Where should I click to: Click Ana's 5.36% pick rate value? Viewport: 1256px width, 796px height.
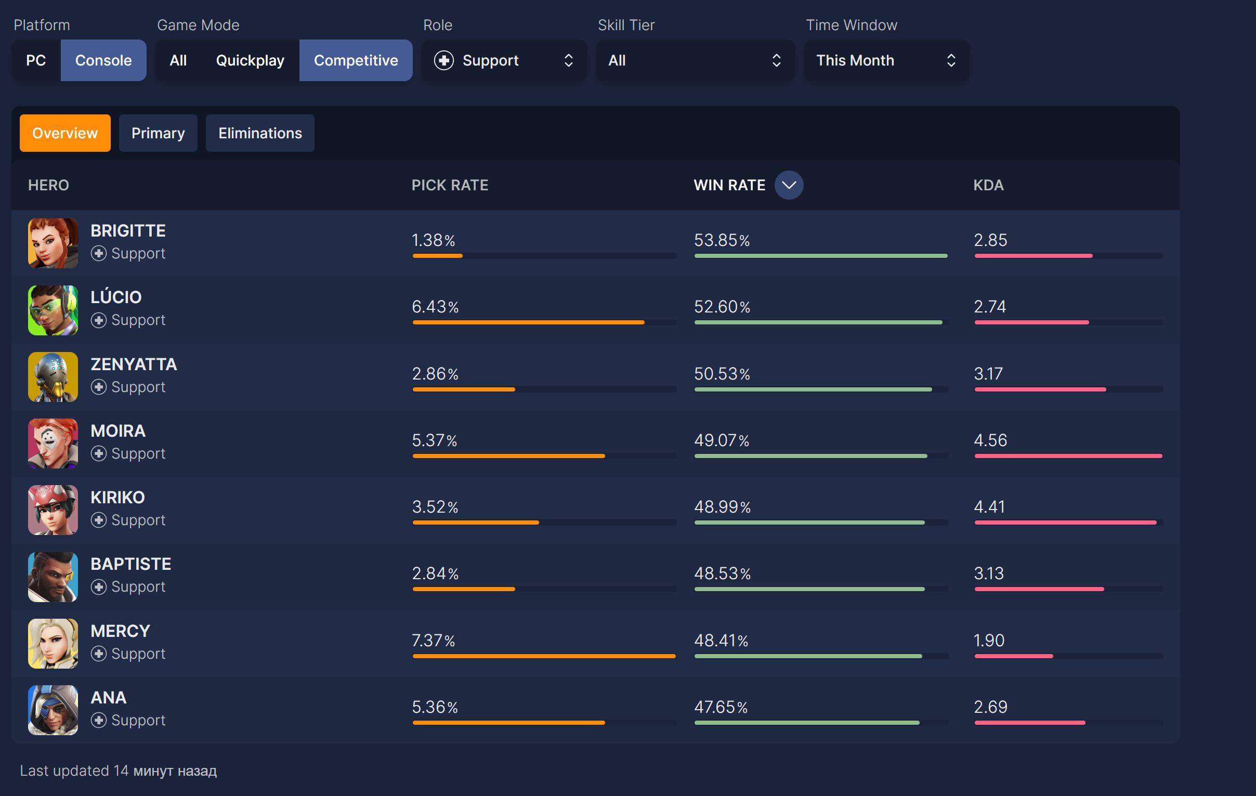coord(435,707)
